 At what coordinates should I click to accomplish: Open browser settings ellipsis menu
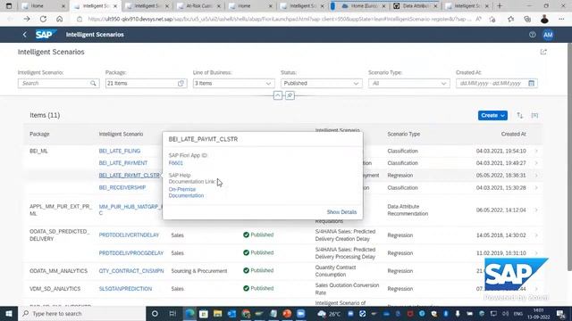[561, 19]
